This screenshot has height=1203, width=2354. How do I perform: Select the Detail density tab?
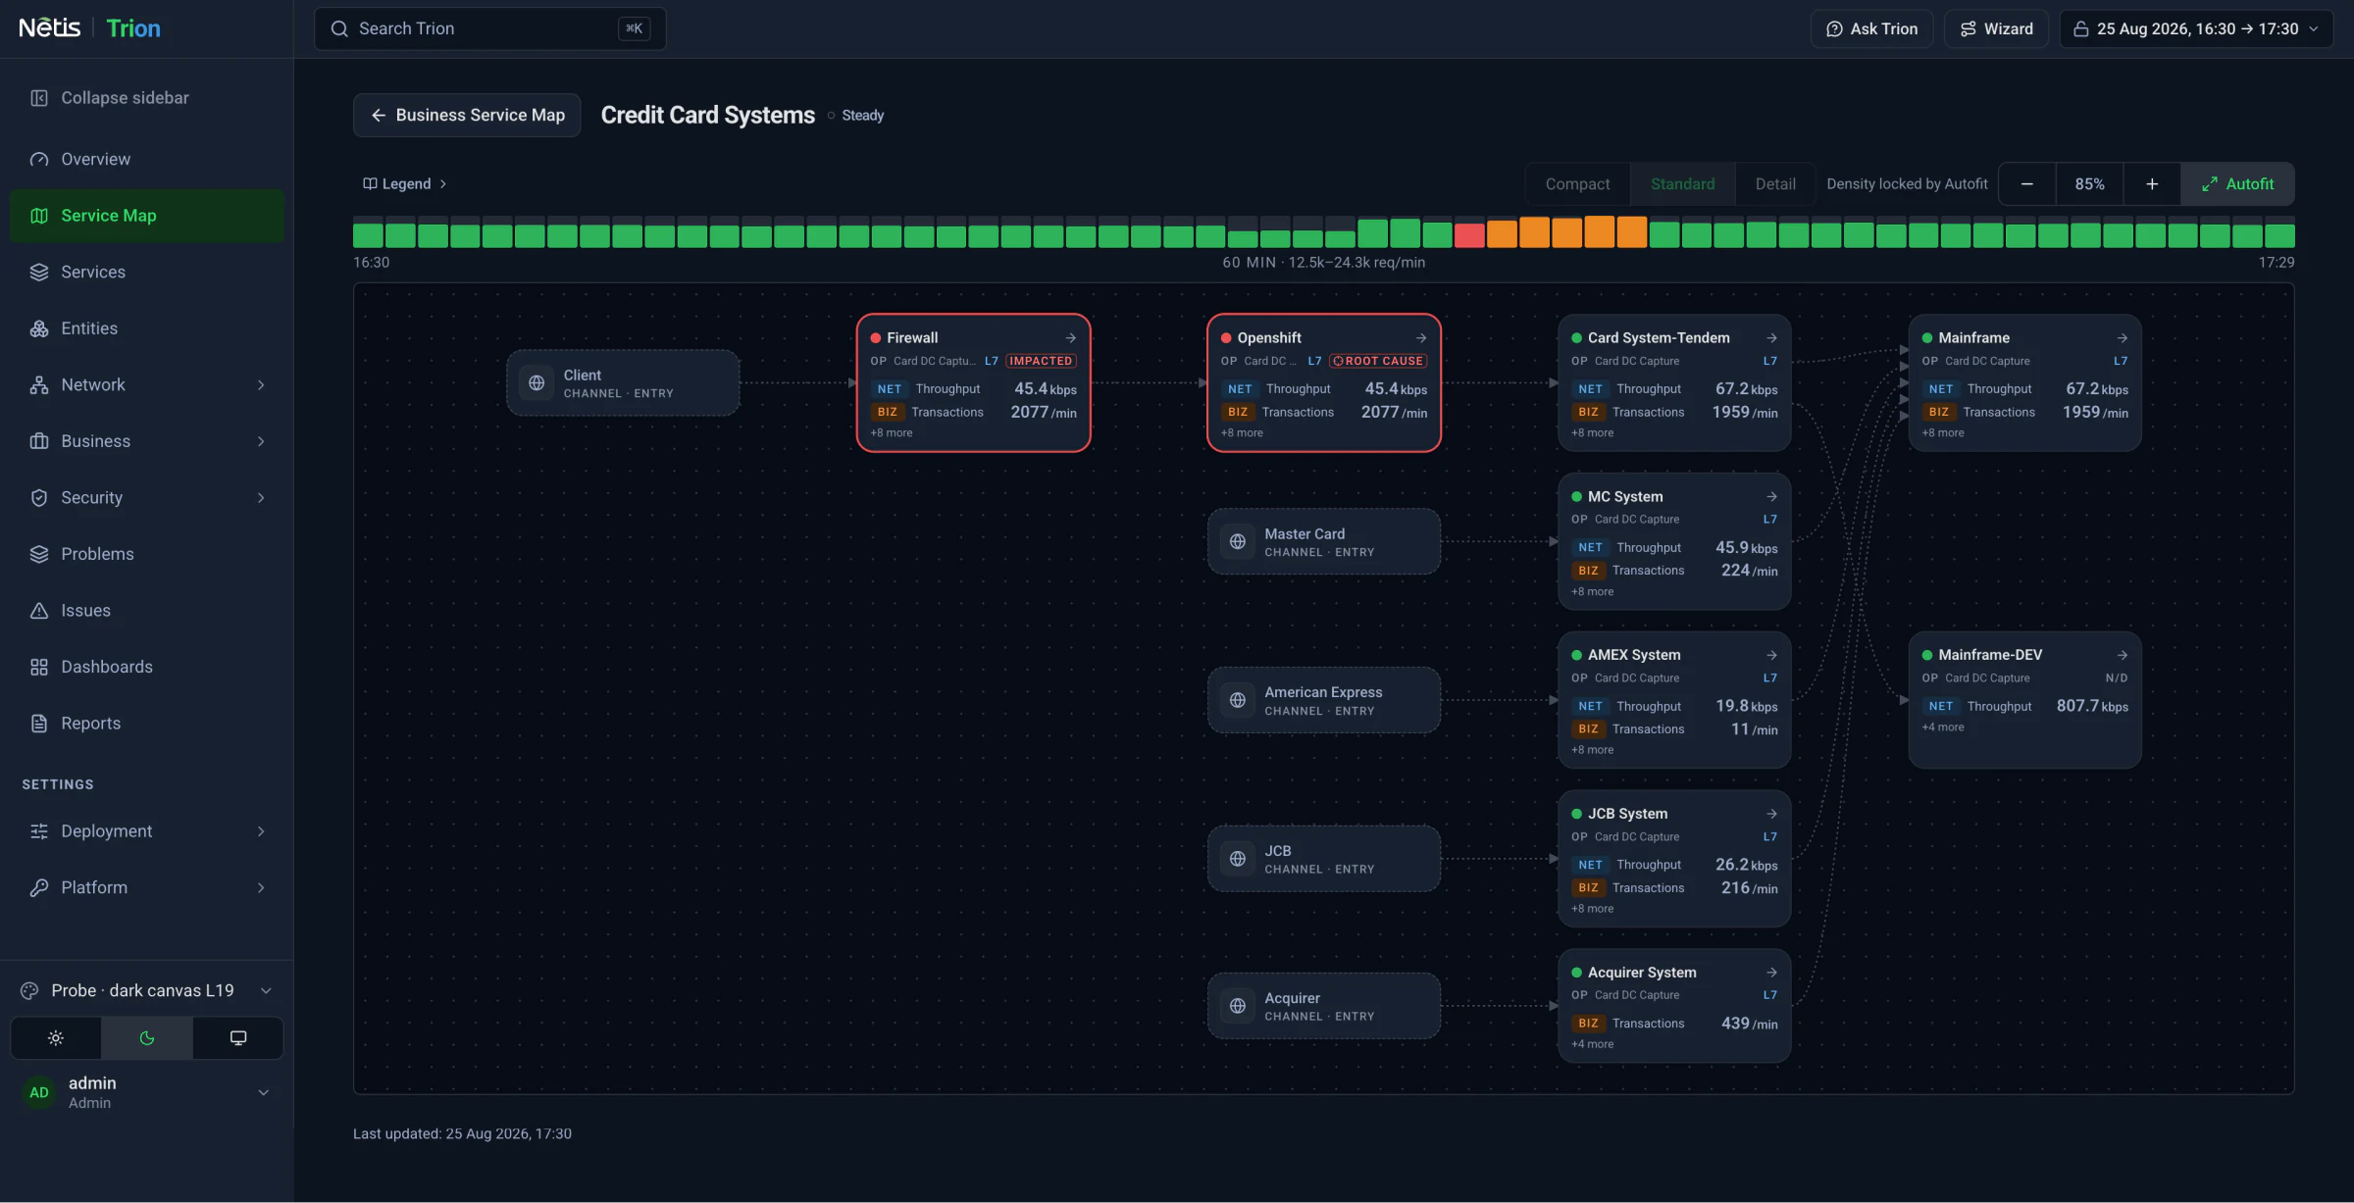(1775, 184)
